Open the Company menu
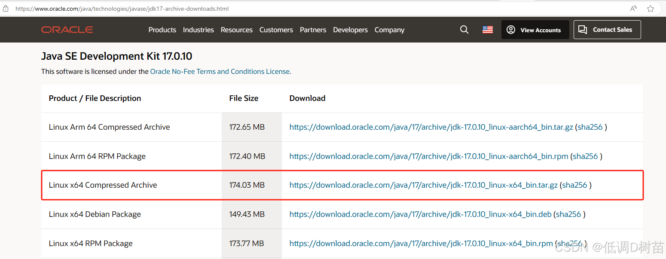The image size is (666, 259). [390, 30]
